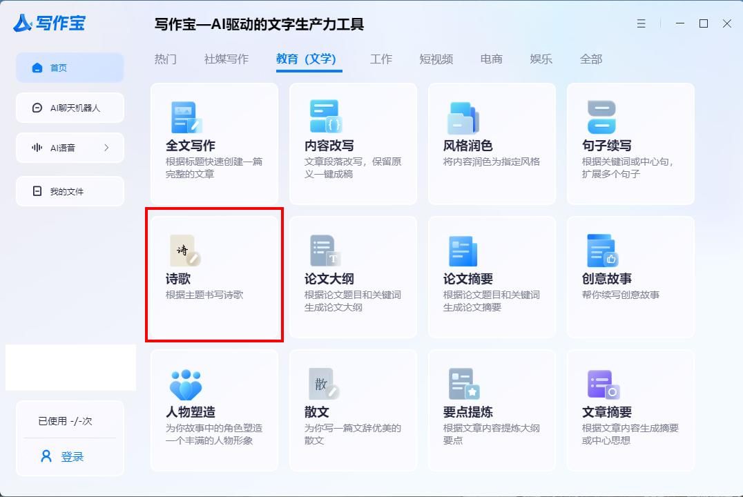Open the 首页 home sidebar item

[70, 68]
